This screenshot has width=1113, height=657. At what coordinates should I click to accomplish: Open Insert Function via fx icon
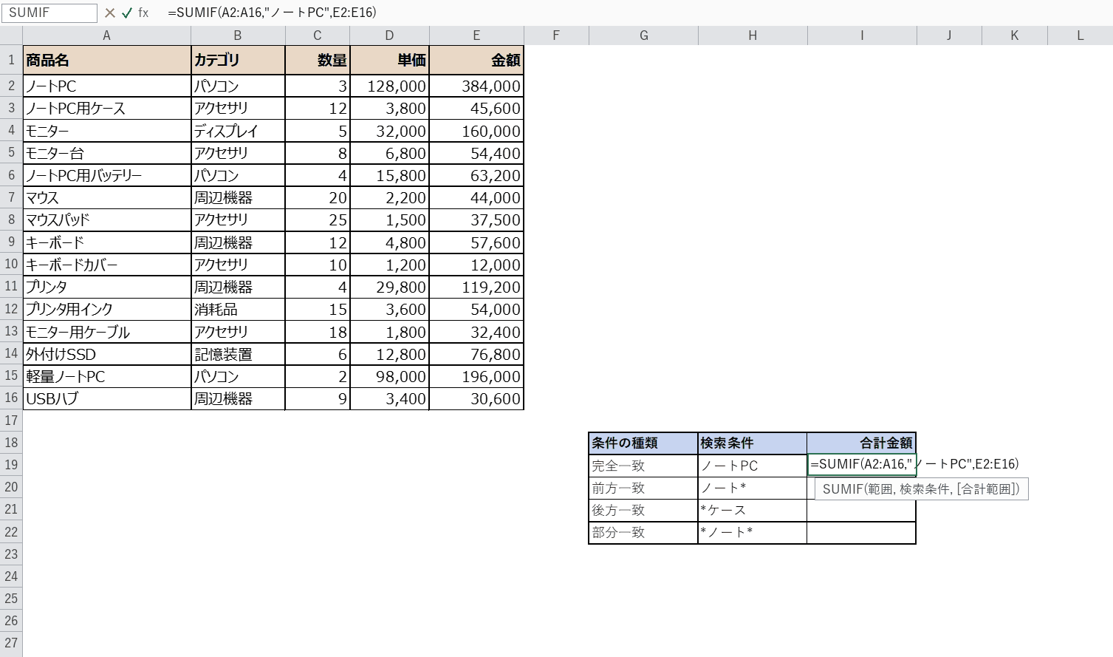[x=143, y=13]
